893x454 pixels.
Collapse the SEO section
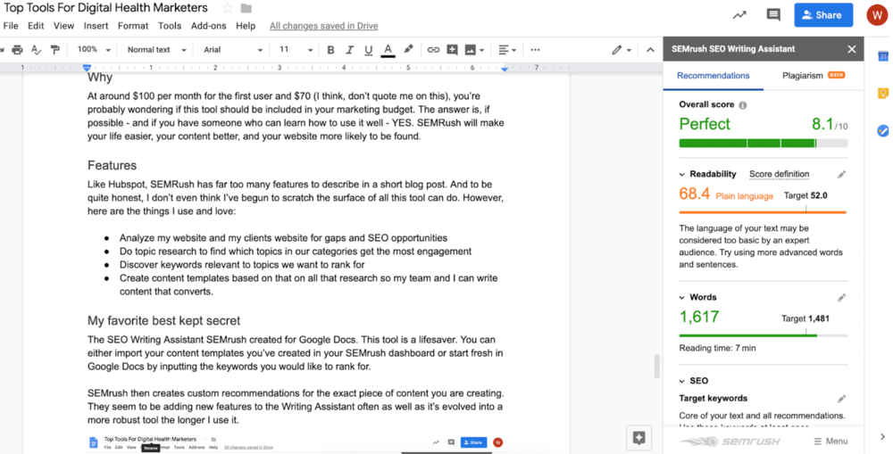tap(682, 381)
